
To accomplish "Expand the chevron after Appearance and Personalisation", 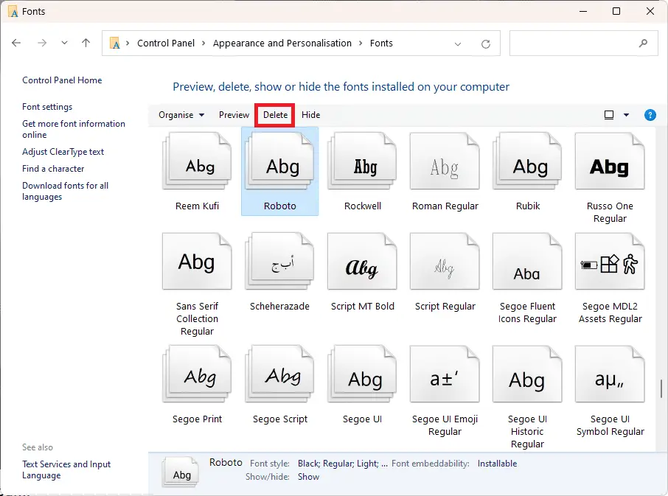I will pos(361,43).
